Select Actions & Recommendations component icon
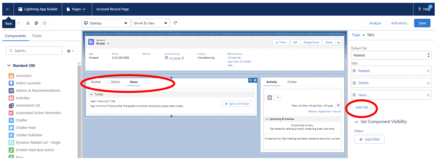 pyautogui.click(x=11, y=91)
